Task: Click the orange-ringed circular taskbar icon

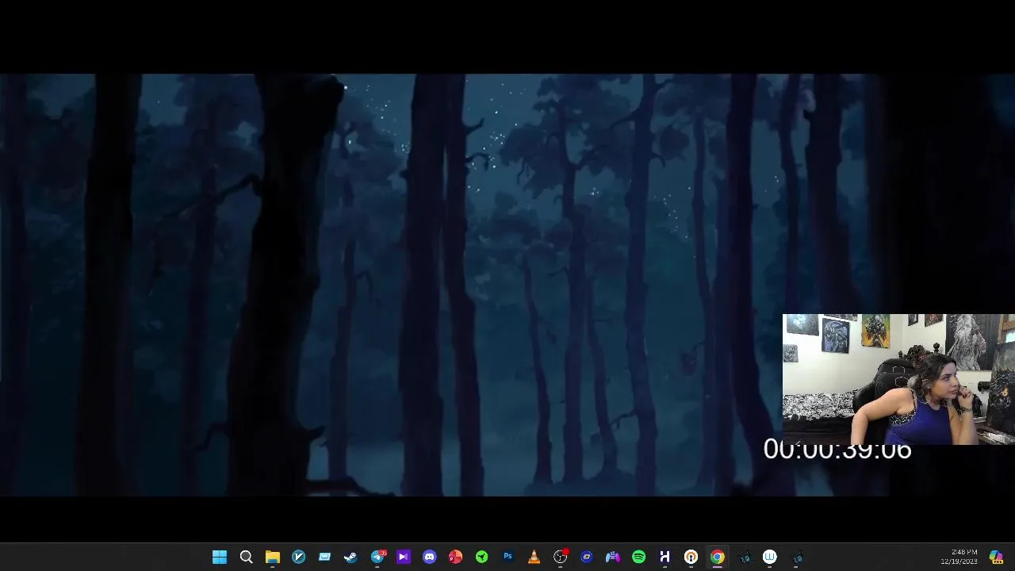Action: [691, 558]
